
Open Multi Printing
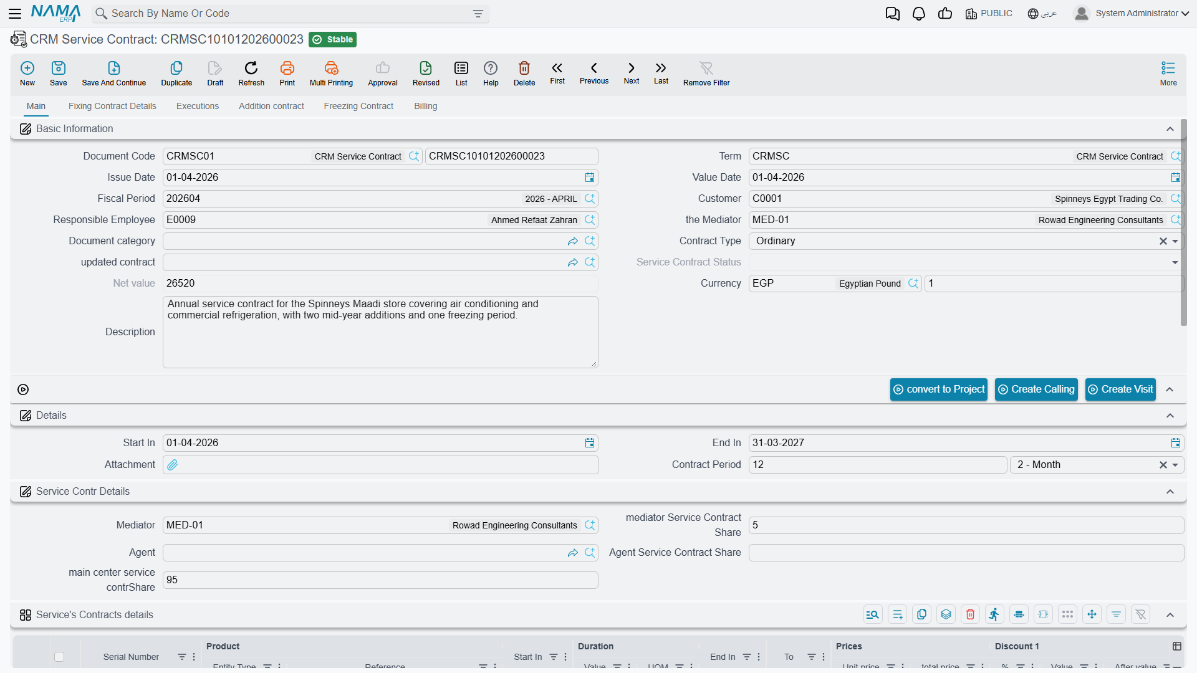[331, 73]
